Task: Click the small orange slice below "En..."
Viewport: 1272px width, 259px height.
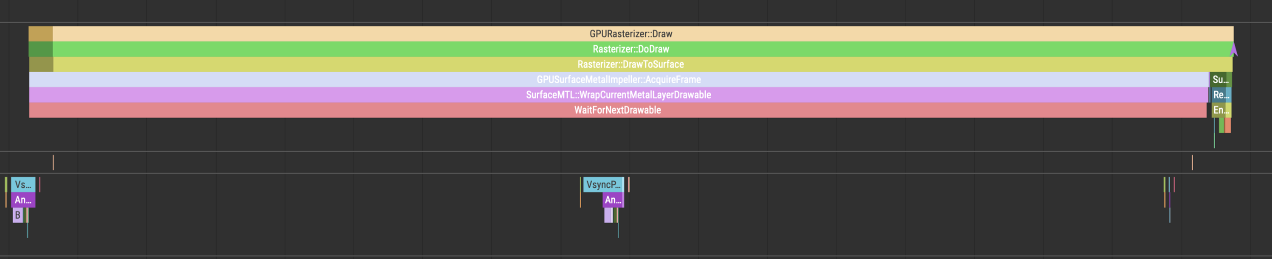Action: pyautogui.click(x=1228, y=126)
